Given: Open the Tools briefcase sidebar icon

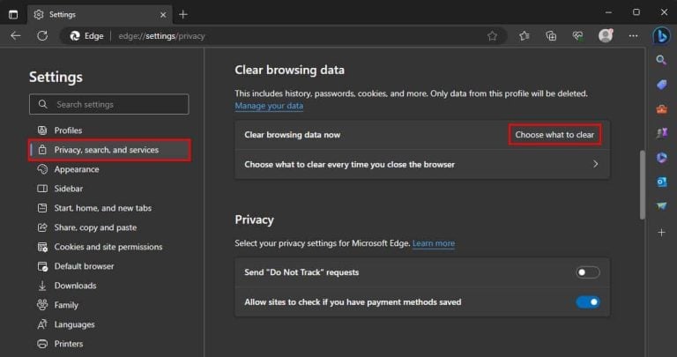Looking at the screenshot, I should (662, 109).
